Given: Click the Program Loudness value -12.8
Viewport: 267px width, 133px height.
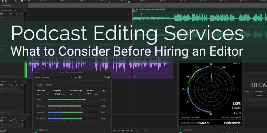Looking at the screenshot, I should coord(237,113).
